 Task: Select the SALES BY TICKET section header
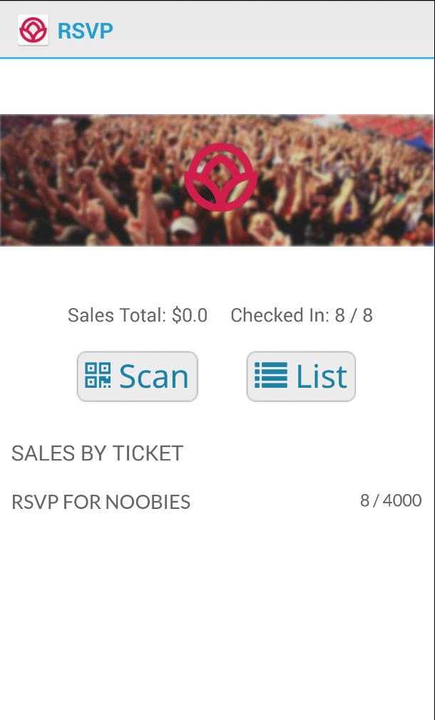(x=96, y=453)
